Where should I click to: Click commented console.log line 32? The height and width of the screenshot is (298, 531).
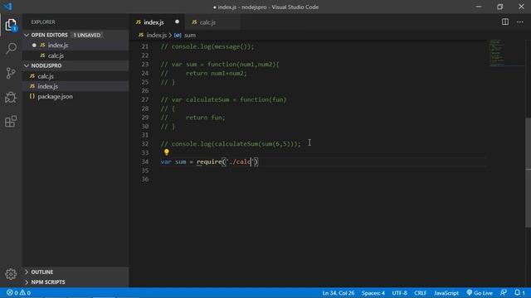(x=231, y=144)
